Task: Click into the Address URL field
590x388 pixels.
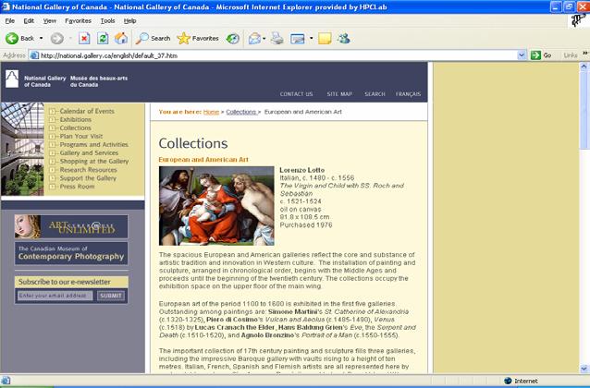Action: point(278,55)
